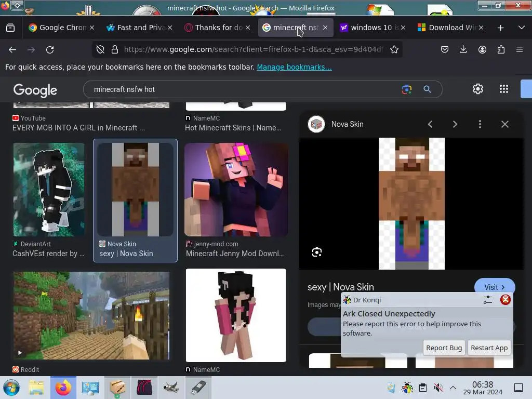The height and width of the screenshot is (399, 532).
Task: Open the taskbar clock and date
Action: click(483, 388)
